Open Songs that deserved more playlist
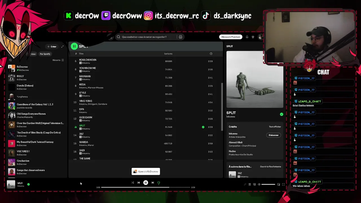Screen dimensions: 361x203 [x=37, y=172]
